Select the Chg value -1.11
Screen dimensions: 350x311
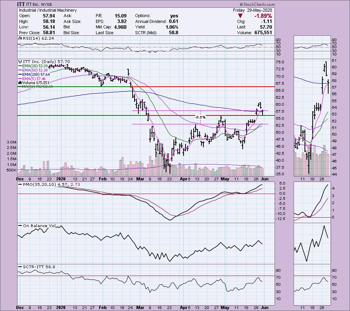pos(266,21)
